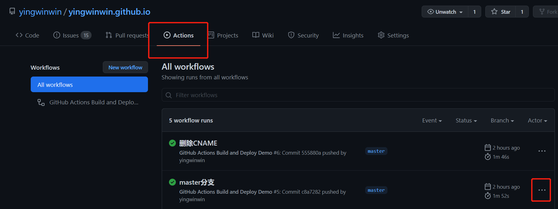
Task: Expand the Status filter dropdown
Action: [x=466, y=121]
